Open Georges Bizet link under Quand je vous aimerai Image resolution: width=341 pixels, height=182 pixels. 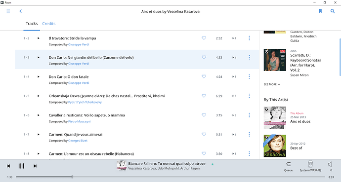78,141
